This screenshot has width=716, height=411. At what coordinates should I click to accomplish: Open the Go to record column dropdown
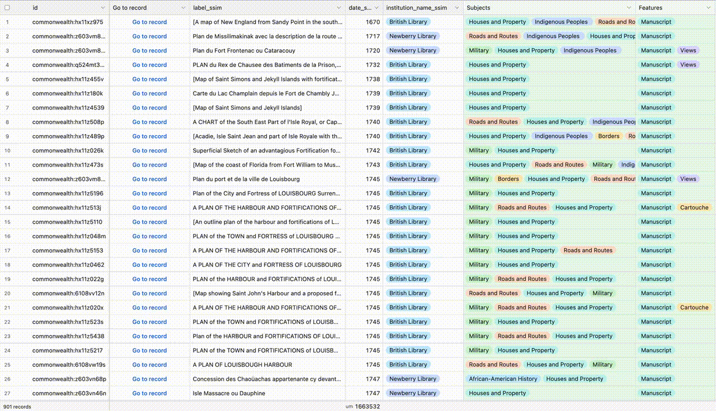pos(183,8)
